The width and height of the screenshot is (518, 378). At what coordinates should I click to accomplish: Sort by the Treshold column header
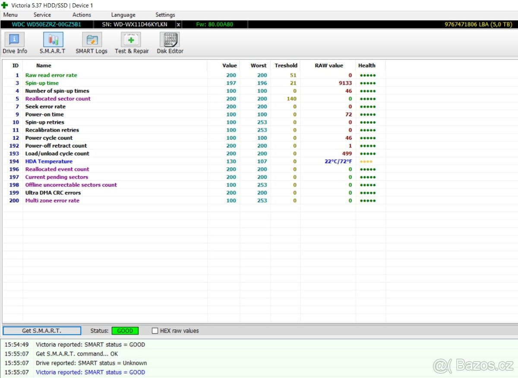pyautogui.click(x=286, y=66)
